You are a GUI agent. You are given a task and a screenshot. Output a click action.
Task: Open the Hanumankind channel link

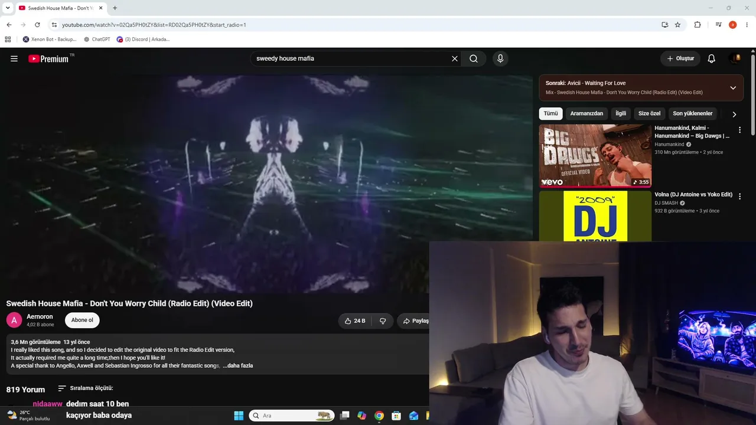pos(669,144)
